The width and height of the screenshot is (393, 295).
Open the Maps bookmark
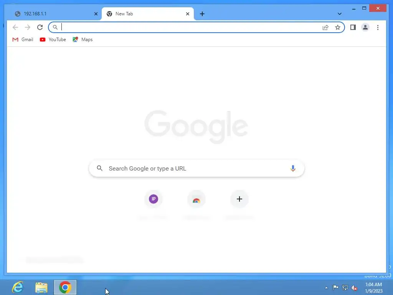[83, 40]
